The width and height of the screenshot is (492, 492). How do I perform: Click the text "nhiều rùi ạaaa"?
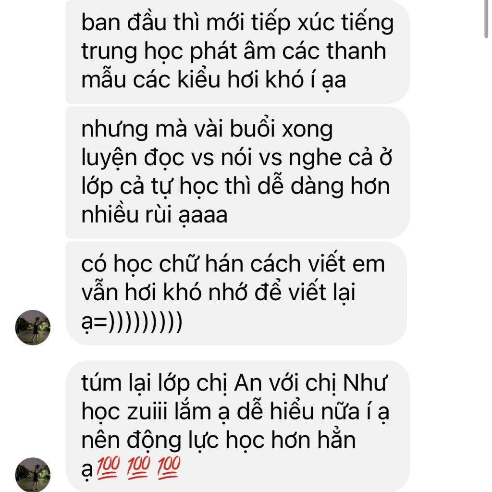tap(154, 215)
